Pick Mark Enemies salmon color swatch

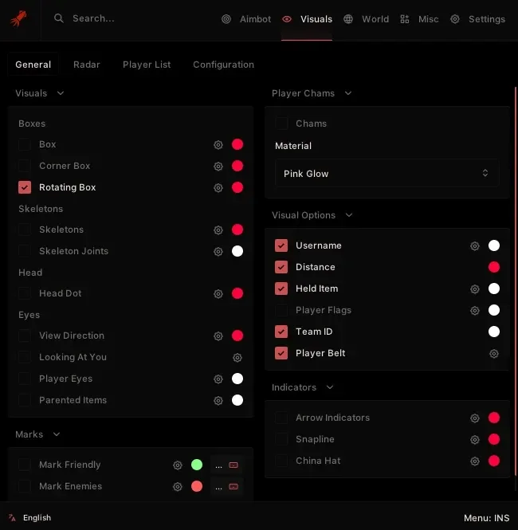[x=197, y=486]
